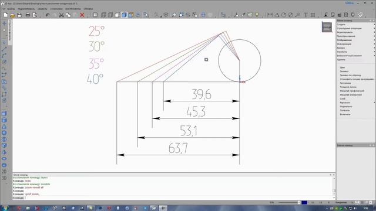The width and height of the screenshot is (376, 211).
Task: Enable wireframe cube display mode
Action: coord(103,15)
